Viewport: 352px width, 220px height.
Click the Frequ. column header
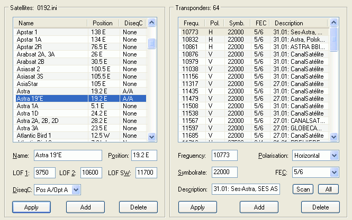click(x=192, y=23)
